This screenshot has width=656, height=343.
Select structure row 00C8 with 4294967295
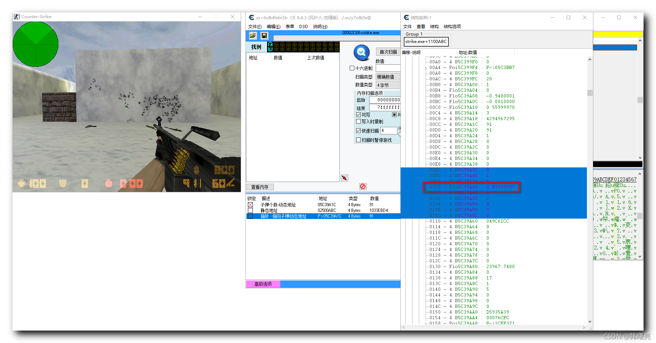pos(472,119)
